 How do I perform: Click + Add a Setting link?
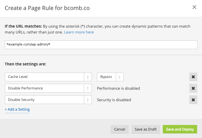coord(17,109)
